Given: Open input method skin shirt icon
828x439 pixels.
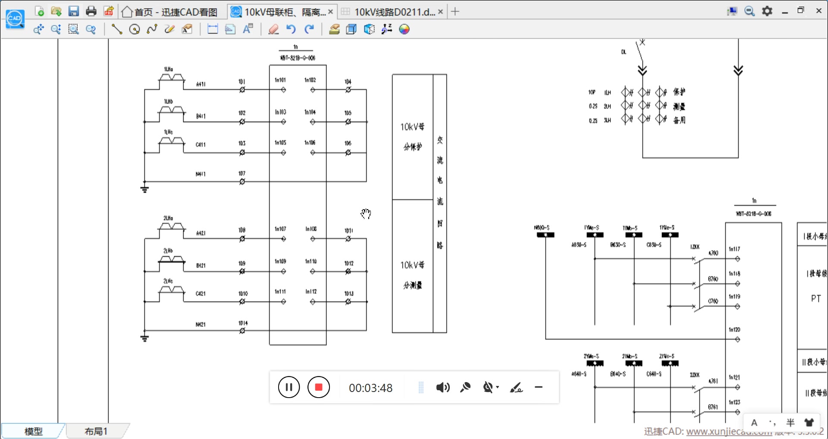Looking at the screenshot, I should (809, 423).
